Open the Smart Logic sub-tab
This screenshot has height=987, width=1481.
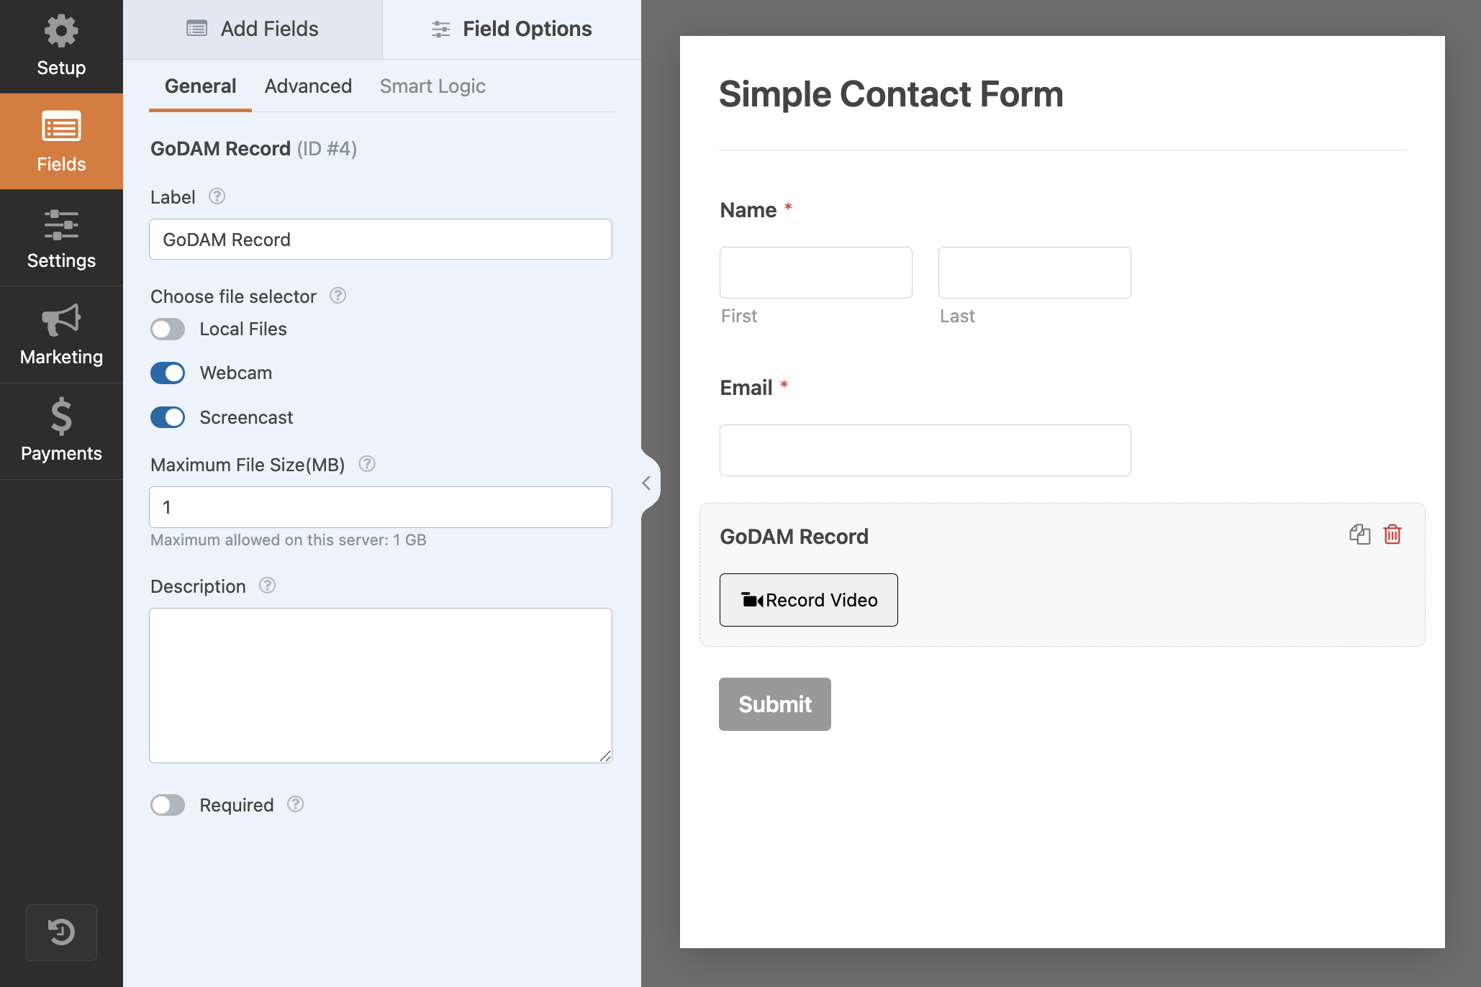432,86
